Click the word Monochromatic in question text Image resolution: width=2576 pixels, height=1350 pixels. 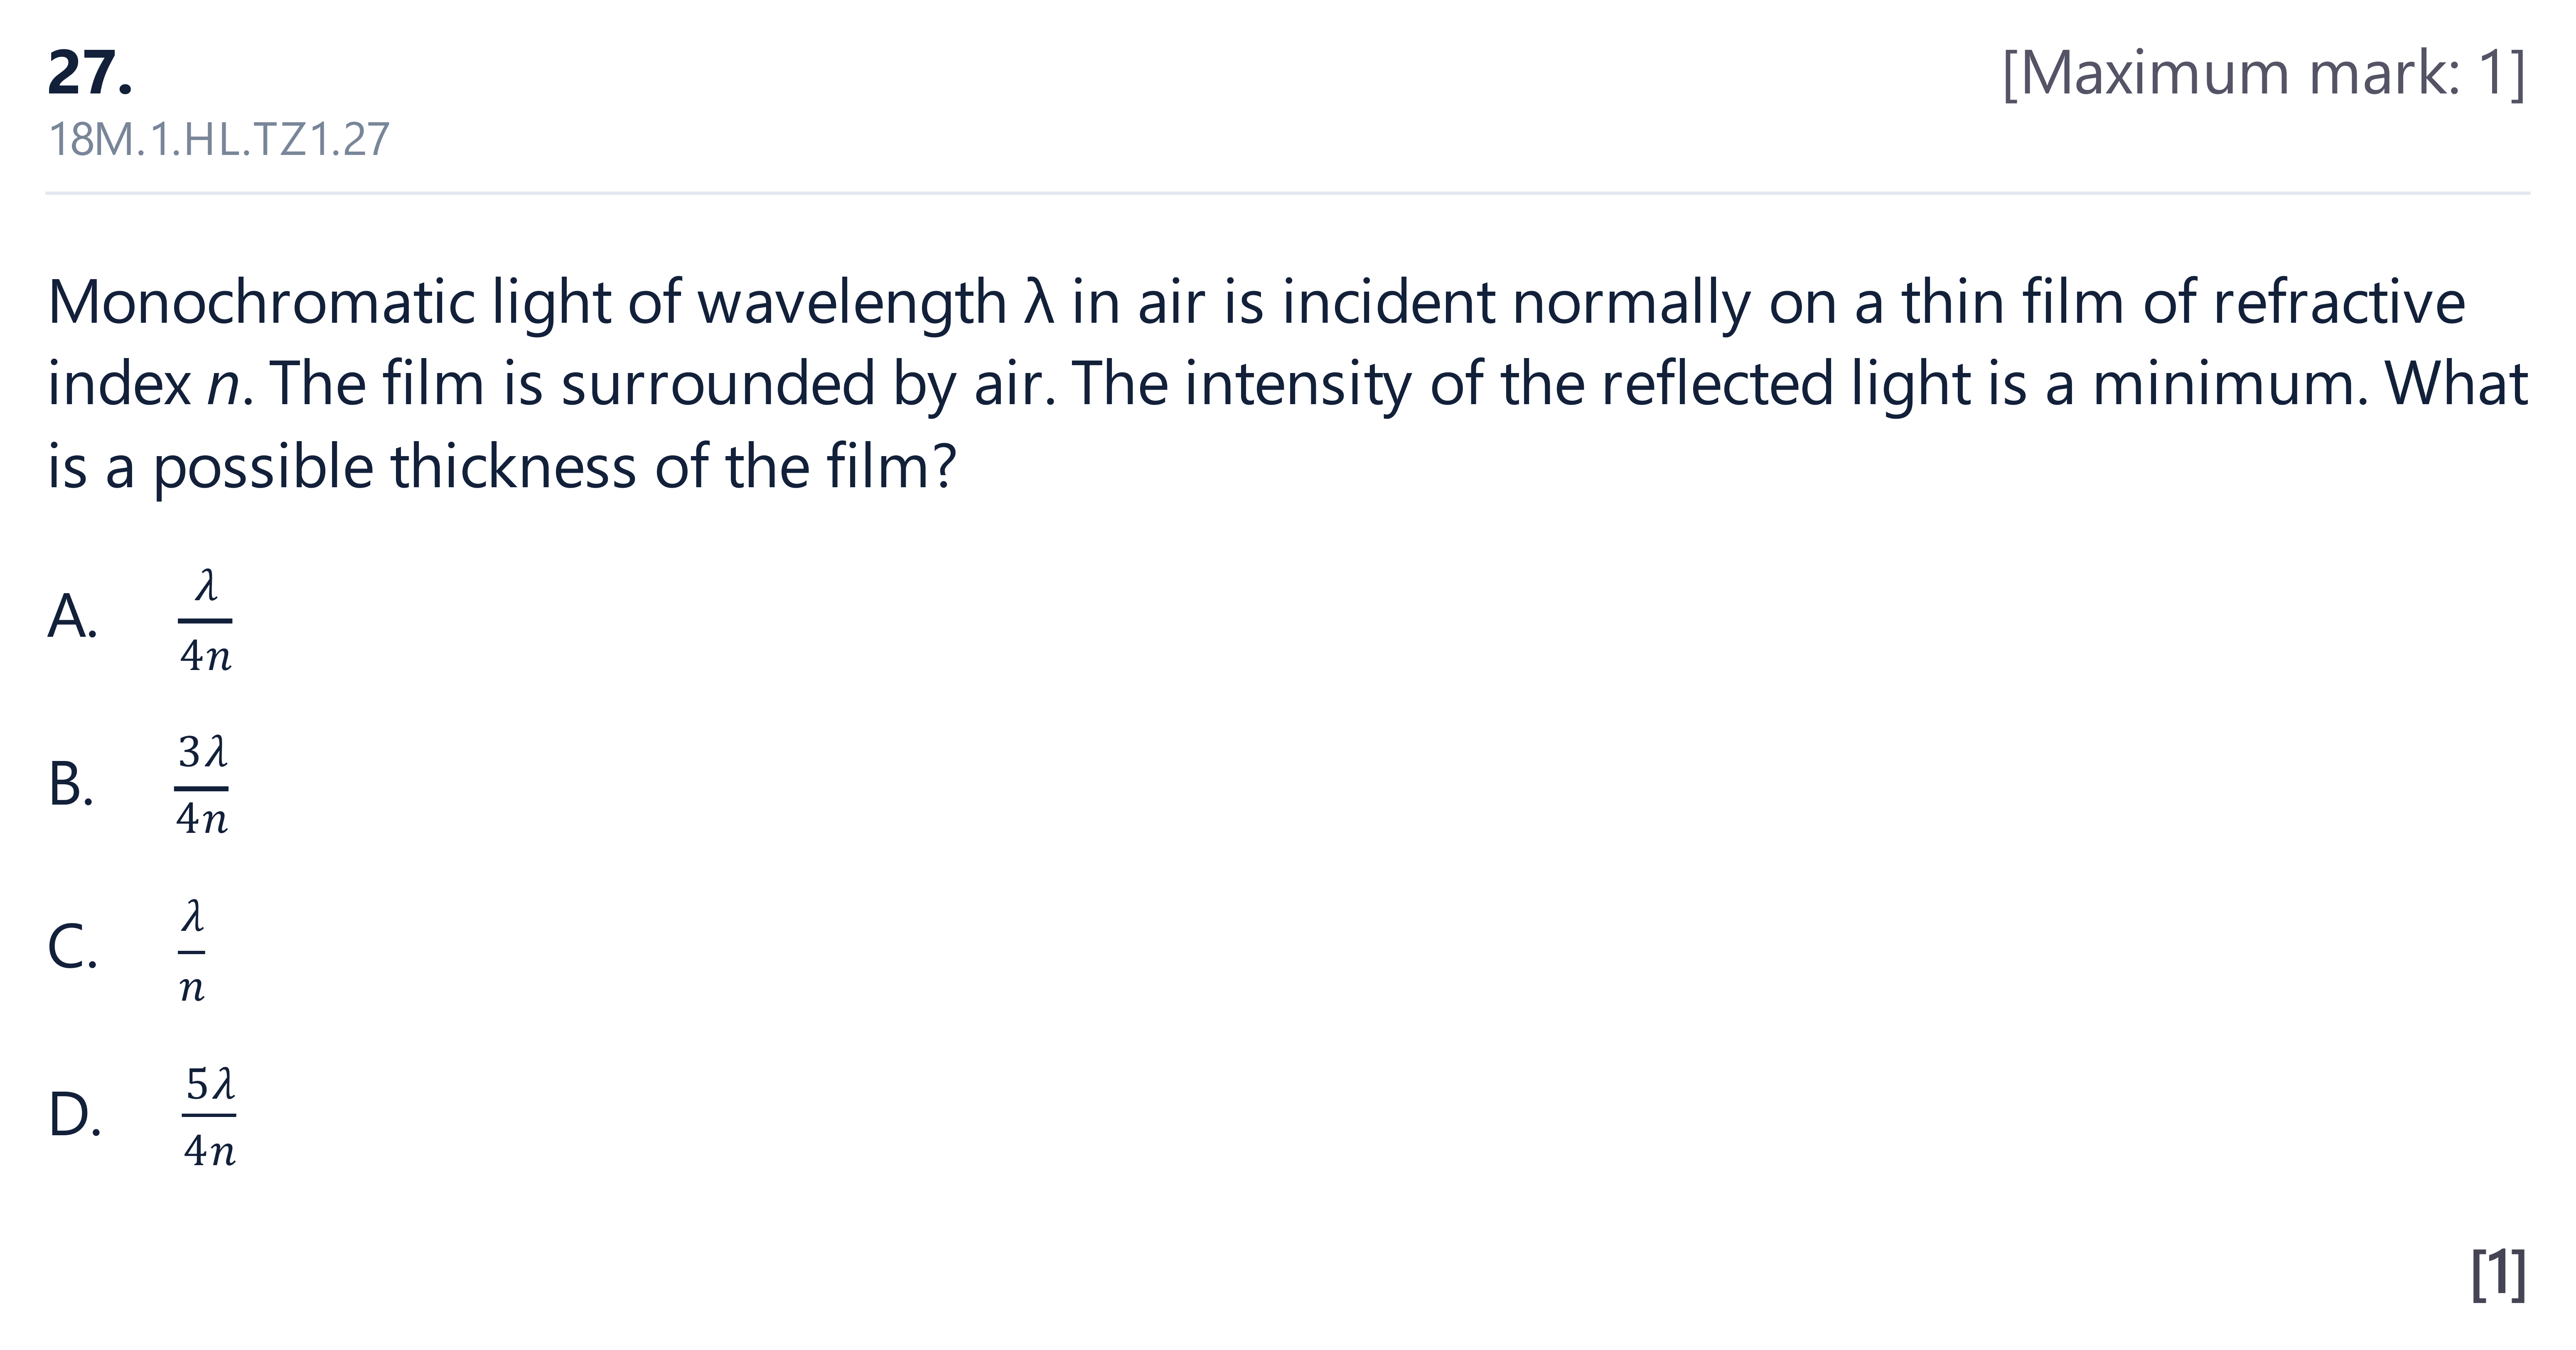[x=260, y=302]
